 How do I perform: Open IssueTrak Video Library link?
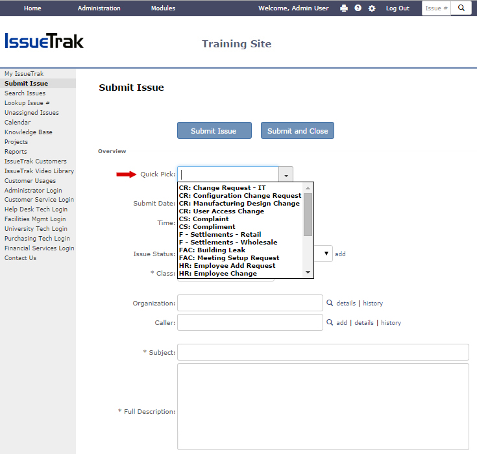click(x=39, y=171)
